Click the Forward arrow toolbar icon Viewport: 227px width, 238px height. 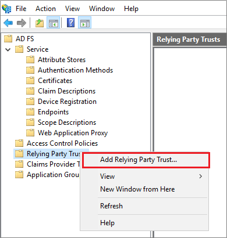coord(22,23)
